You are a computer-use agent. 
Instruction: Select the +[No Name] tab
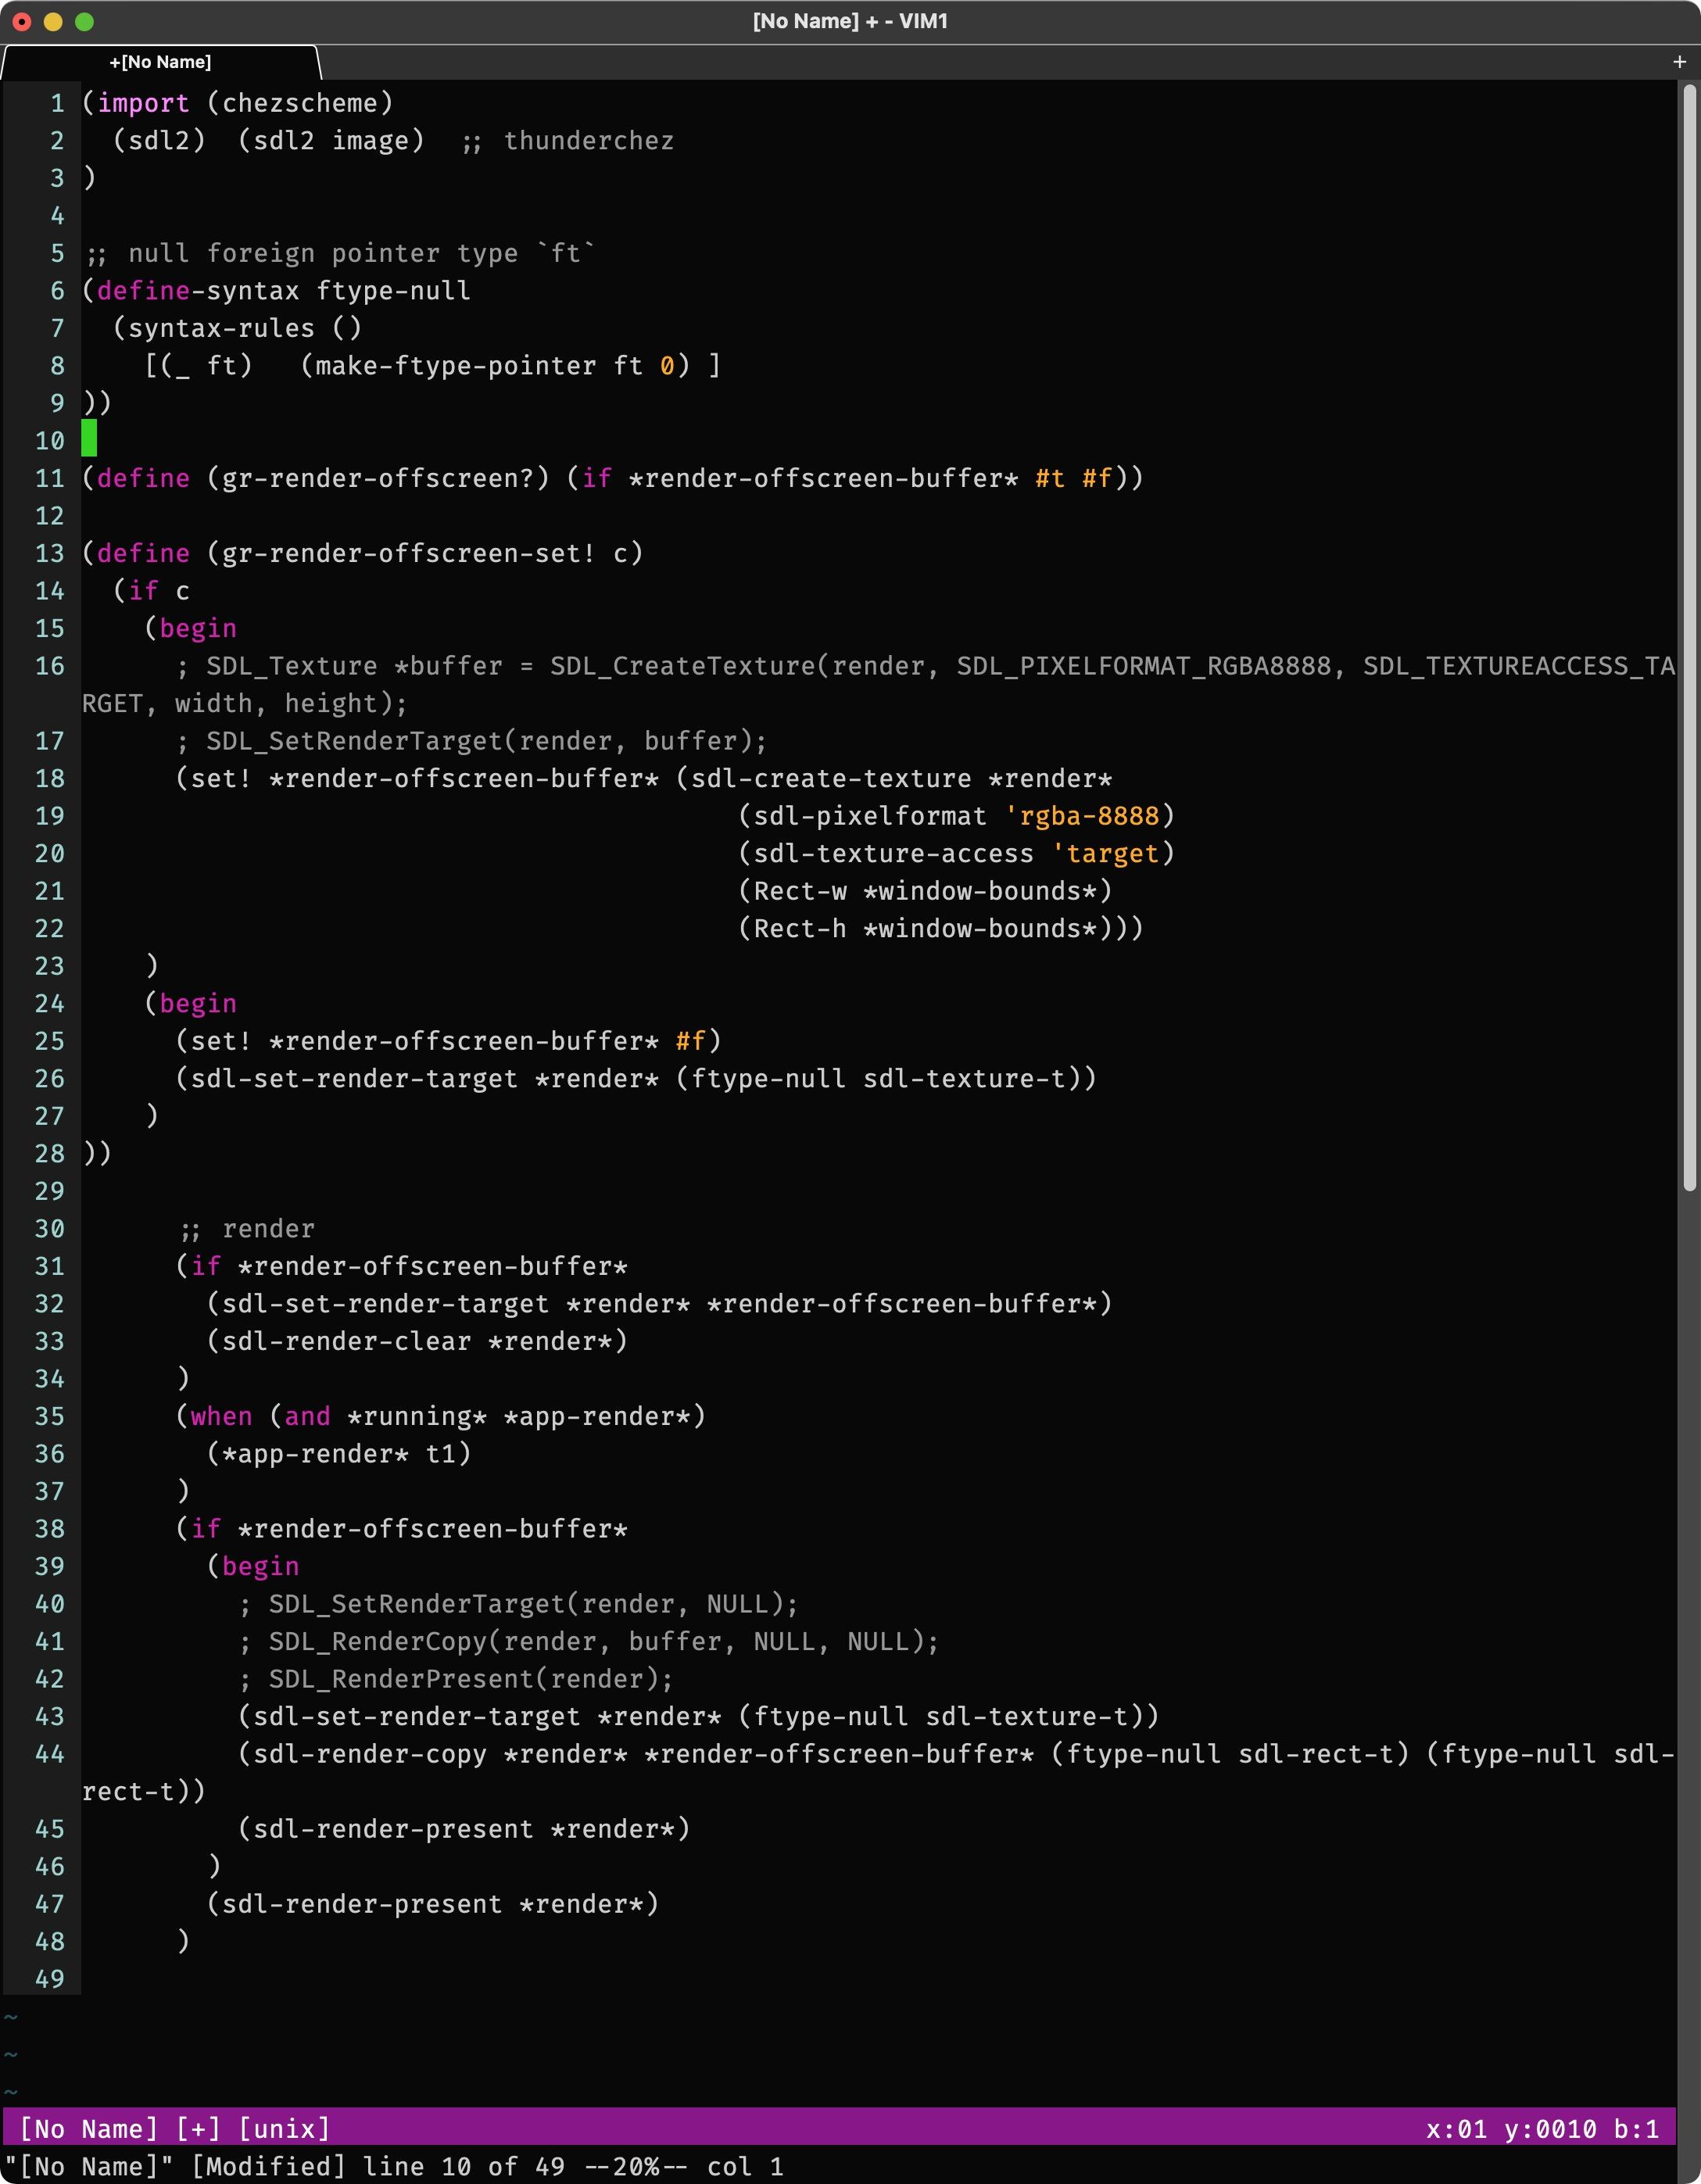coord(160,62)
